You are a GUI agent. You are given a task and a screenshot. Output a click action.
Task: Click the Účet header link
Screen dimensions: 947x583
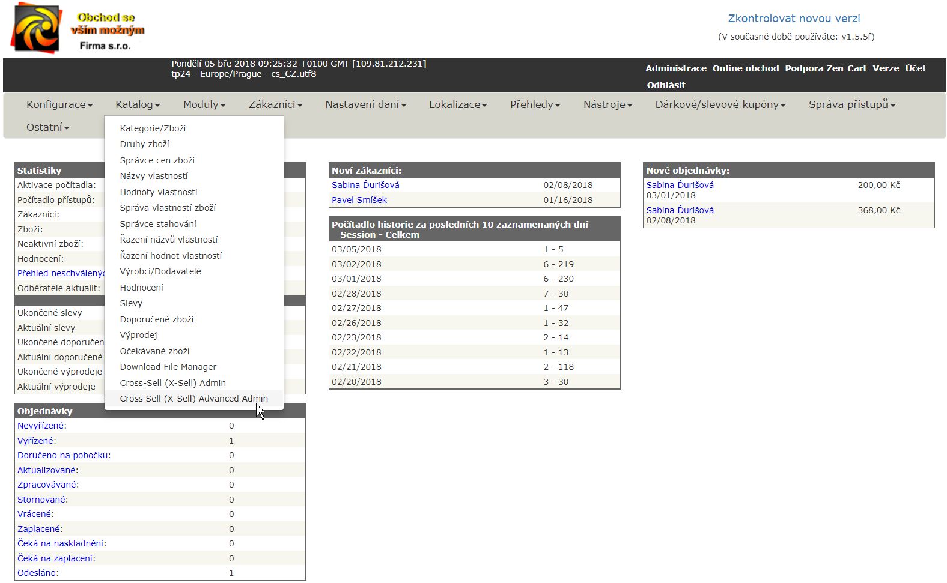(x=915, y=68)
